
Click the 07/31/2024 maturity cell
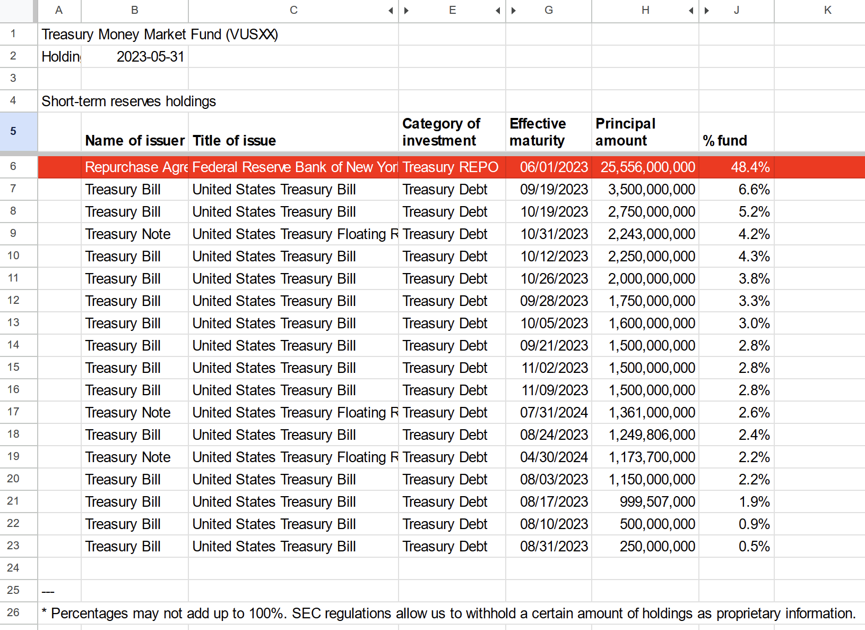coord(549,413)
